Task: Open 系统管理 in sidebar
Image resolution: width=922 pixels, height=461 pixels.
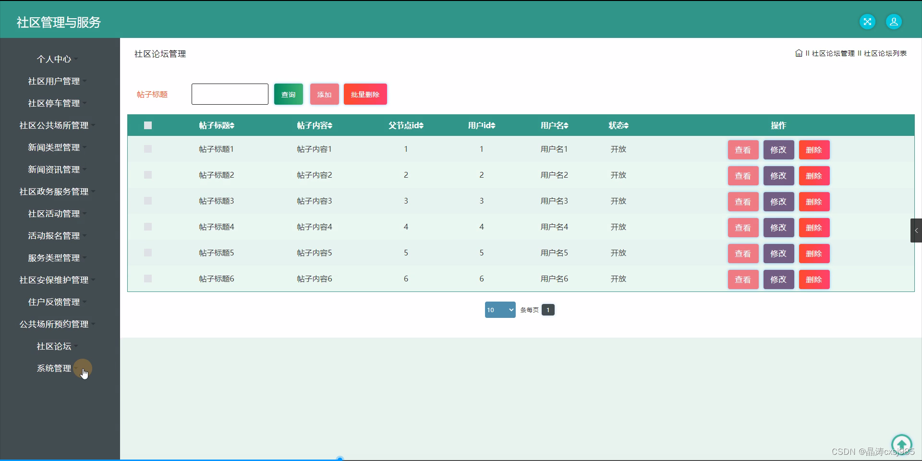Action: pyautogui.click(x=57, y=368)
